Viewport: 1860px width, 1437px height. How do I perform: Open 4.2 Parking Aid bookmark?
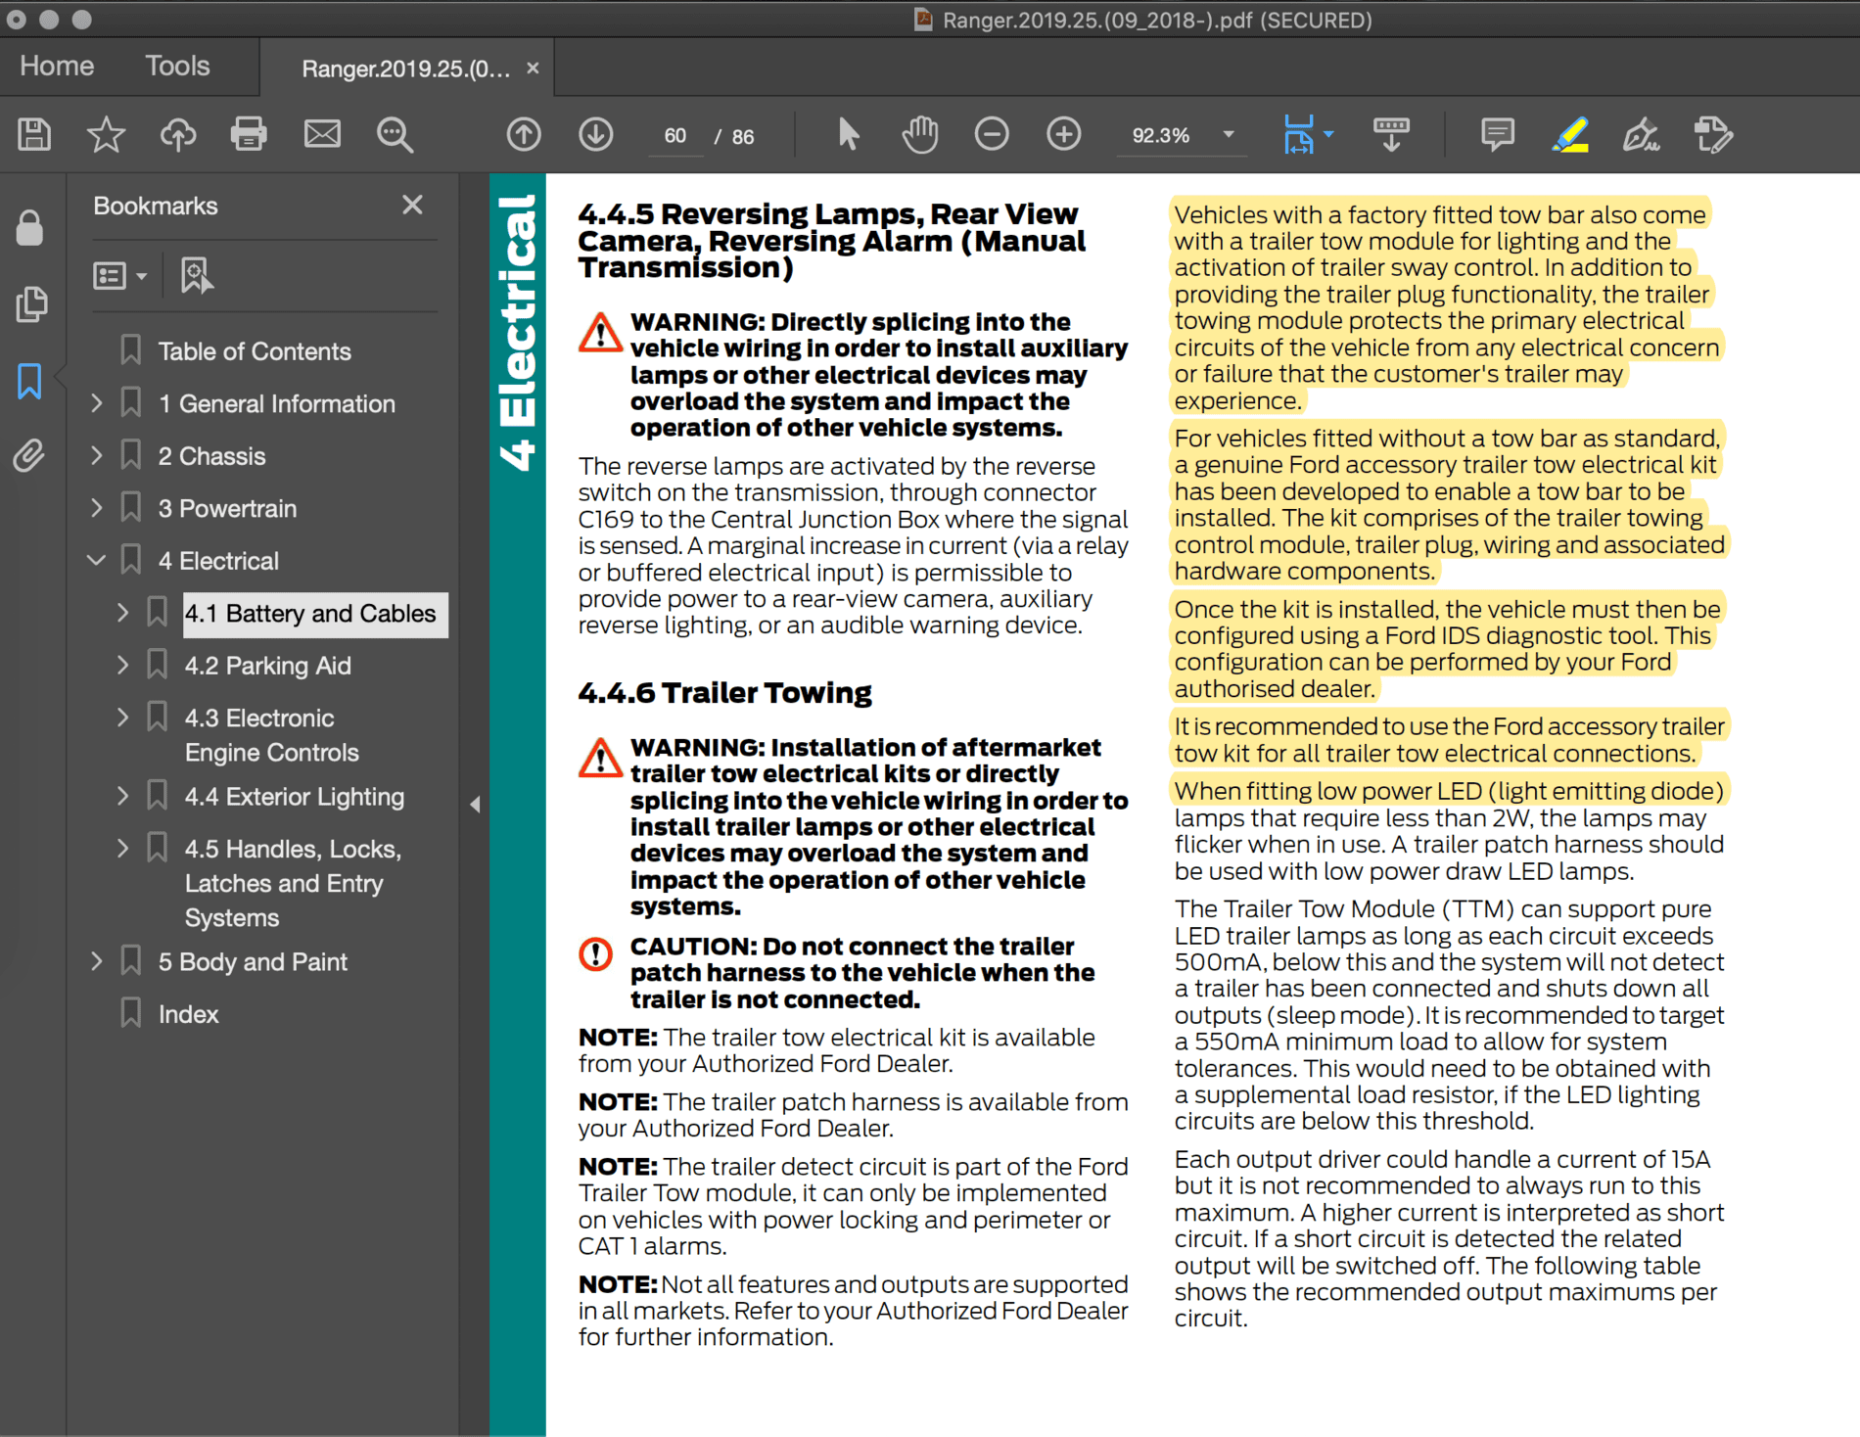point(267,666)
